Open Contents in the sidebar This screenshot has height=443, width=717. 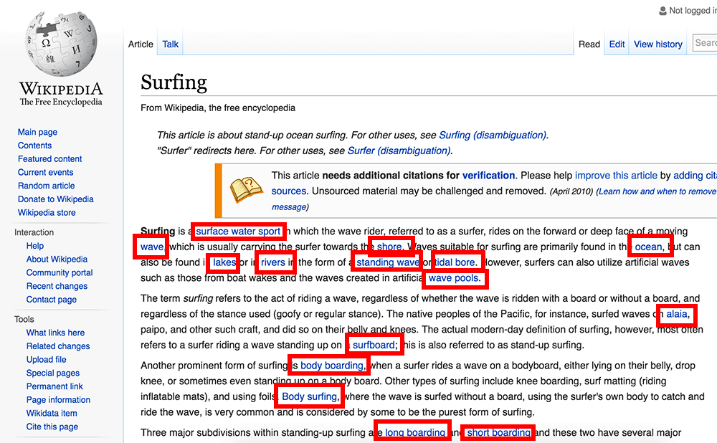(x=34, y=146)
